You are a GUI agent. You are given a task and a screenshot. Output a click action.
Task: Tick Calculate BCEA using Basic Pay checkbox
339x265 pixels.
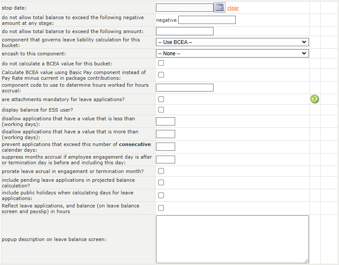point(161,75)
